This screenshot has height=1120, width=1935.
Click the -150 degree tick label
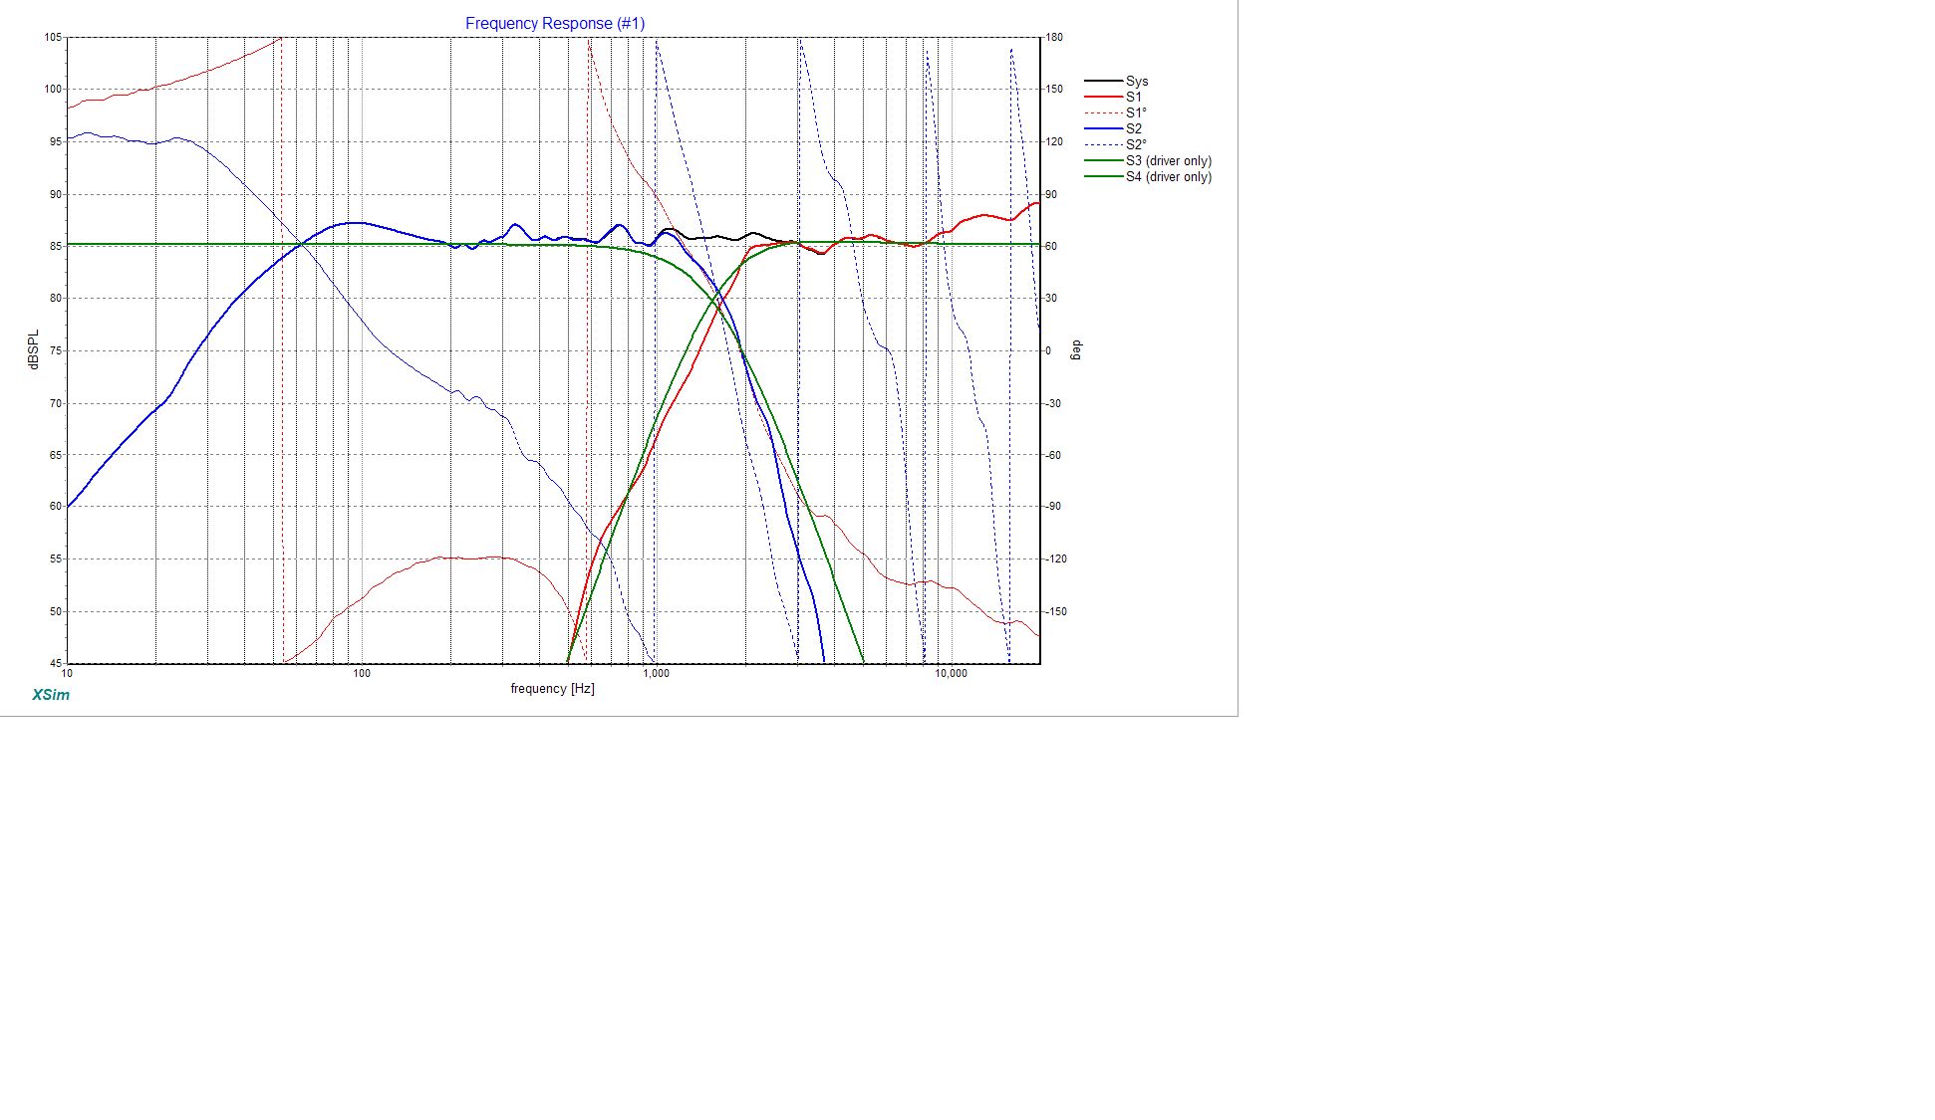tap(1056, 611)
